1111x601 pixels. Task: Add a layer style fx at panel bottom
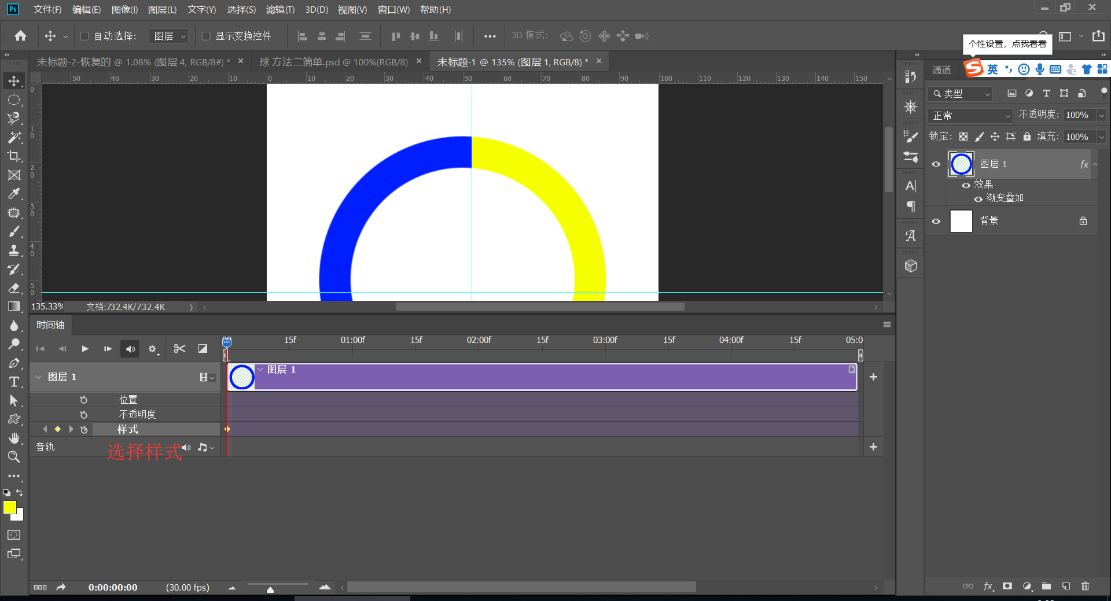pos(988,586)
